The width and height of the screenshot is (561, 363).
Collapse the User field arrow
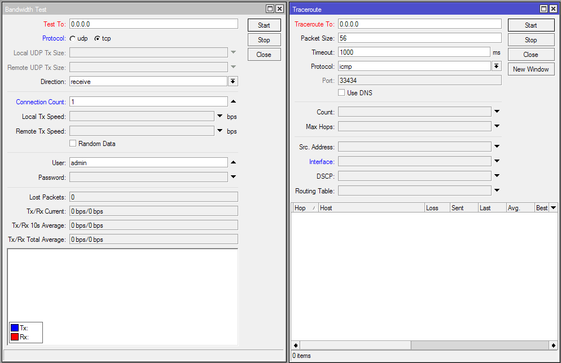233,162
